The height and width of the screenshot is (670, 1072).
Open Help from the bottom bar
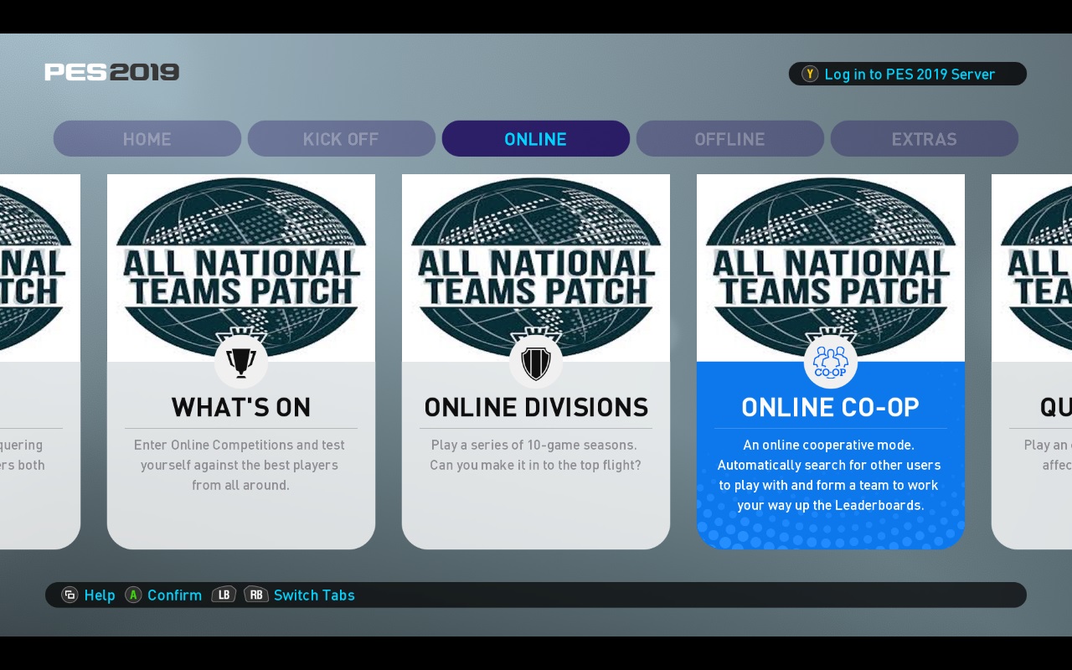coord(100,595)
